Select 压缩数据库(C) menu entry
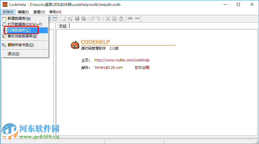Image resolution: width=259 pixels, height=144 pixels. pyautogui.click(x=25, y=30)
